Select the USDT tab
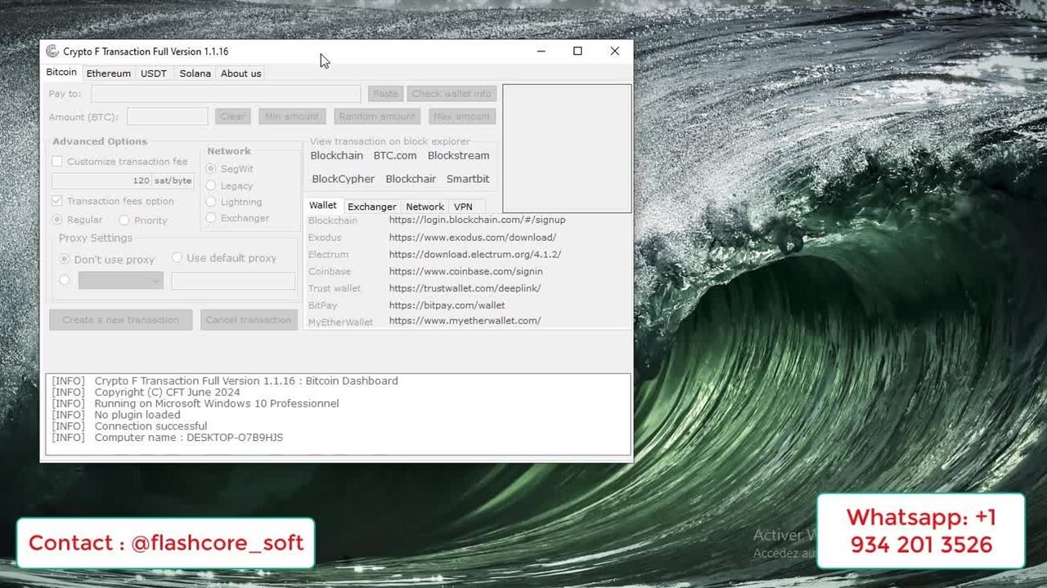This screenshot has height=588, width=1047. click(x=154, y=73)
